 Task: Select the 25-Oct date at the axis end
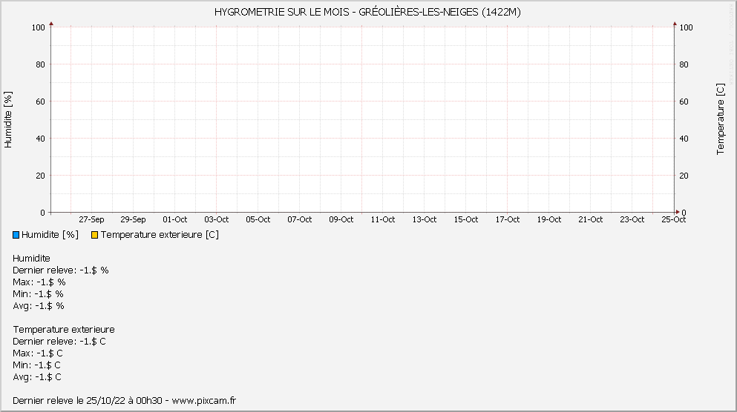673,219
